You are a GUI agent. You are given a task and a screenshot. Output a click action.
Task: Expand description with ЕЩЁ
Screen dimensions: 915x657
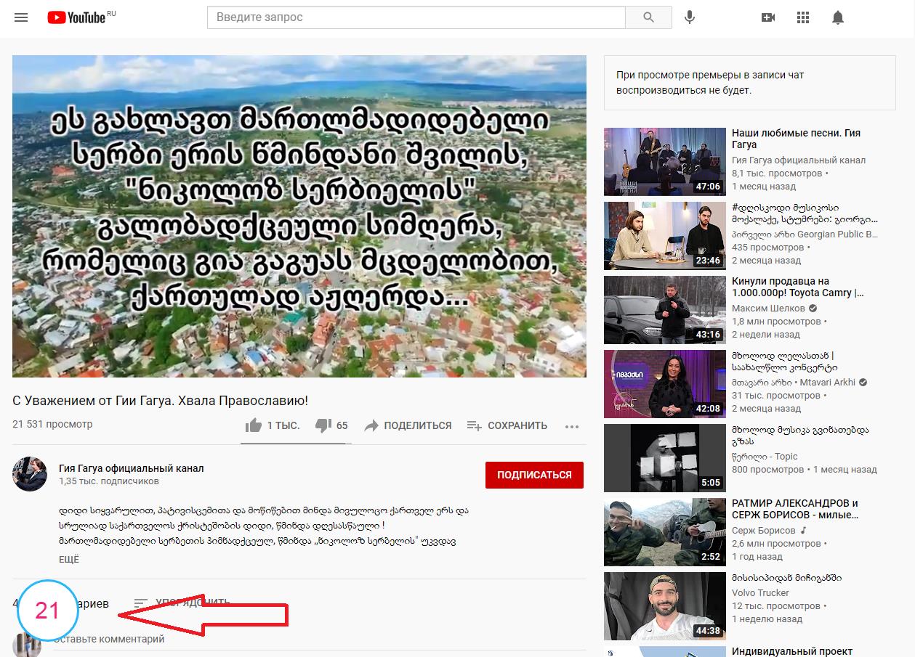(x=69, y=560)
